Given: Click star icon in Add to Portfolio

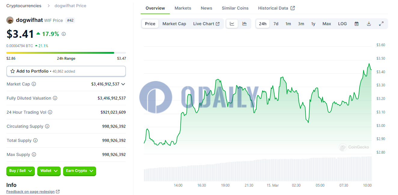Looking at the screenshot, I should point(13,71).
